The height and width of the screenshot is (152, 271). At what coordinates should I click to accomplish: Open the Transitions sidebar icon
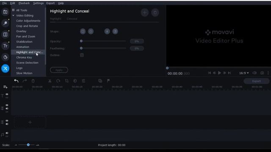[5, 35]
